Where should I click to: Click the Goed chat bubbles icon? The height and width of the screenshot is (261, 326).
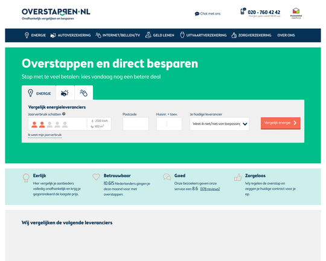167,177
